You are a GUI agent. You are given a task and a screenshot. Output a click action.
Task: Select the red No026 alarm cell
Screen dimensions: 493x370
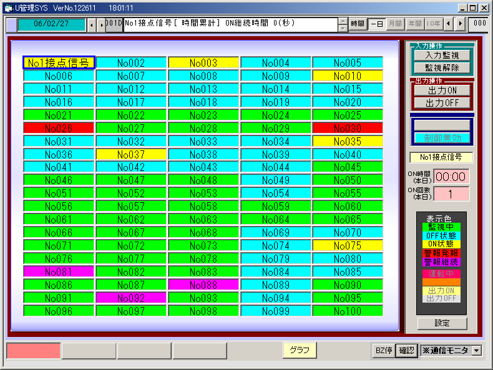pos(59,128)
